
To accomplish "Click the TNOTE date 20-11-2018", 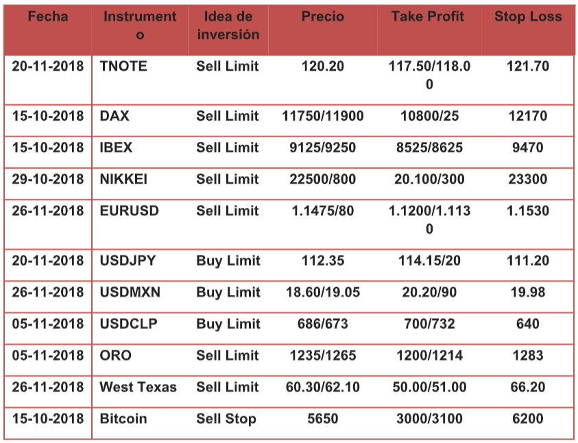I will point(48,67).
